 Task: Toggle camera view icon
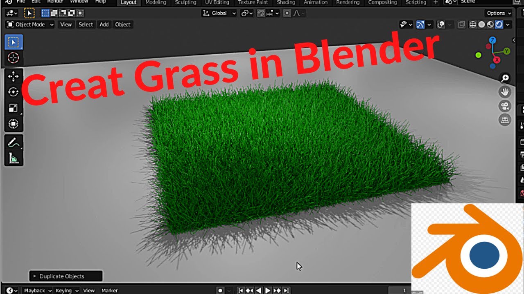coord(505,106)
